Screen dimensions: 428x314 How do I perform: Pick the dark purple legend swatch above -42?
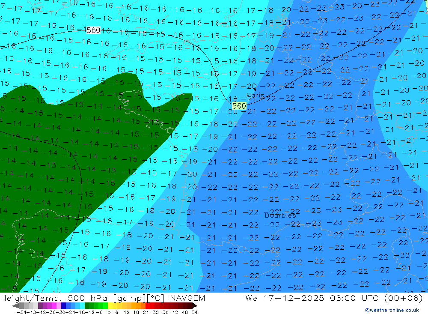click(x=40, y=306)
